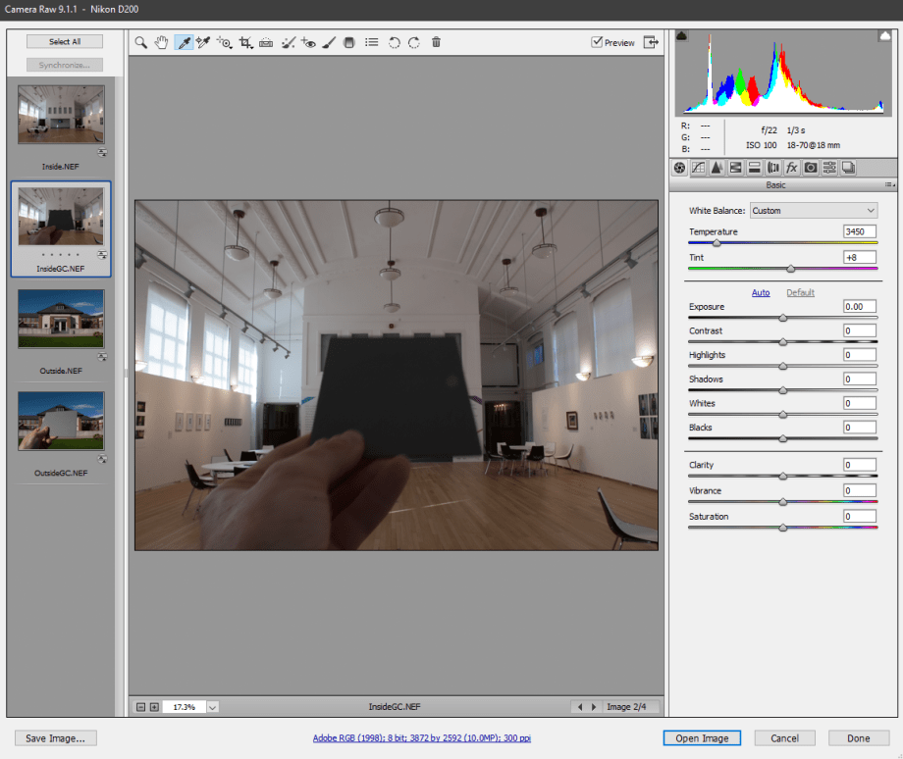This screenshot has width=903, height=759.
Task: Click the Open Image button
Action: (x=702, y=738)
